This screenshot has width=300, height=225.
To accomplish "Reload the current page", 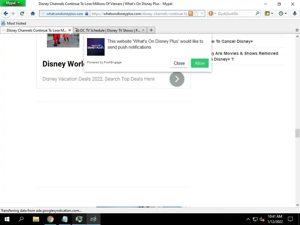I will pos(22,13).
